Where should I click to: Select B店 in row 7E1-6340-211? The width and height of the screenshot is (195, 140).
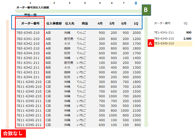pyautogui.click(x=48, y=58)
